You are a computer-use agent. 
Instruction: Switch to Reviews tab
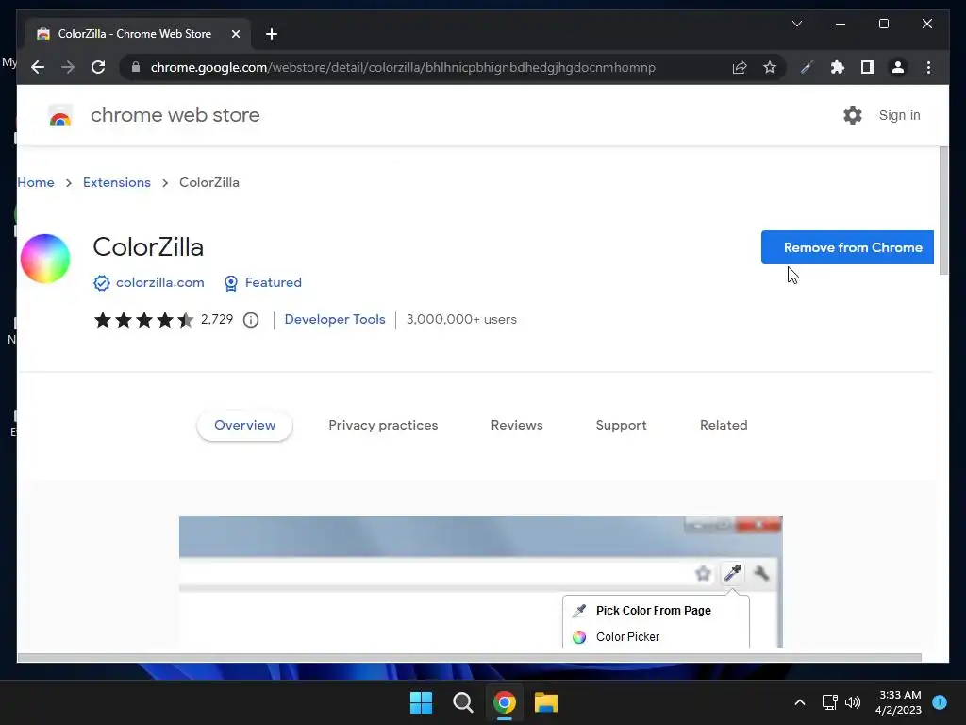tap(516, 426)
